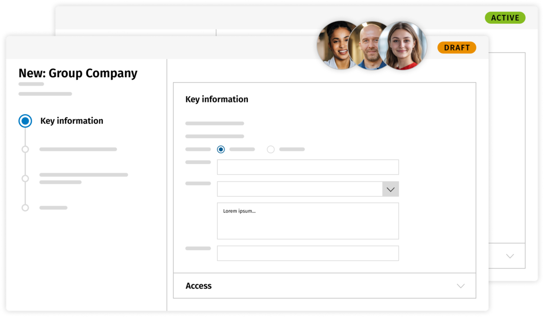Image resolution: width=544 pixels, height=317 pixels.
Task: Click the last step circle in the stepper
Action: 25,208
